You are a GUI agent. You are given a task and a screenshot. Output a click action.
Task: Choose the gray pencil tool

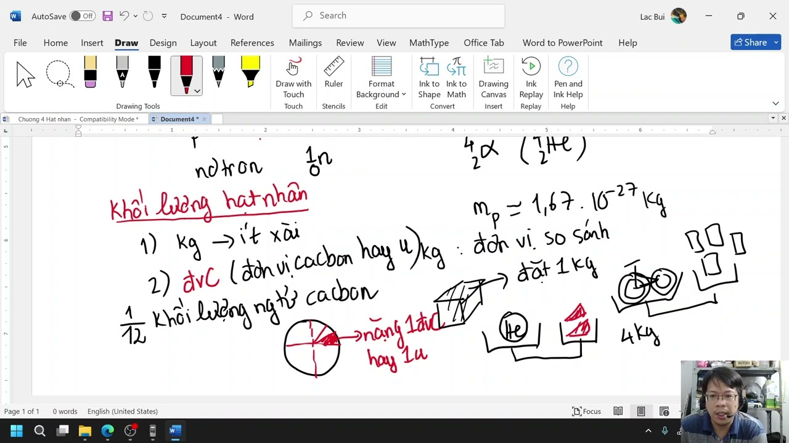click(x=218, y=73)
